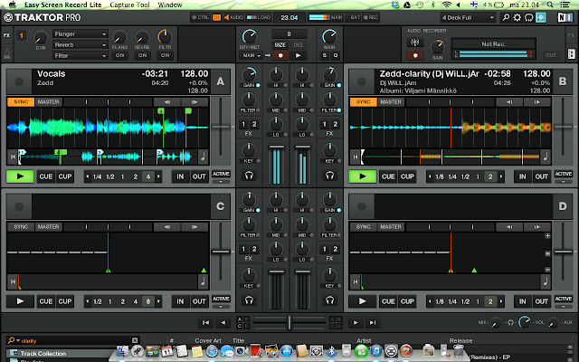Click the crossfader handle
579x362 pixels.
click(x=289, y=322)
